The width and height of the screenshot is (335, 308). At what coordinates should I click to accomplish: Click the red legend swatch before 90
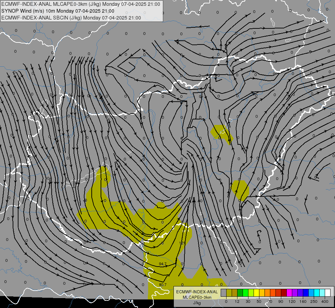[x=279, y=293]
